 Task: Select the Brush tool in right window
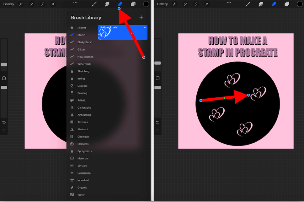pyautogui.click(x=248, y=4)
